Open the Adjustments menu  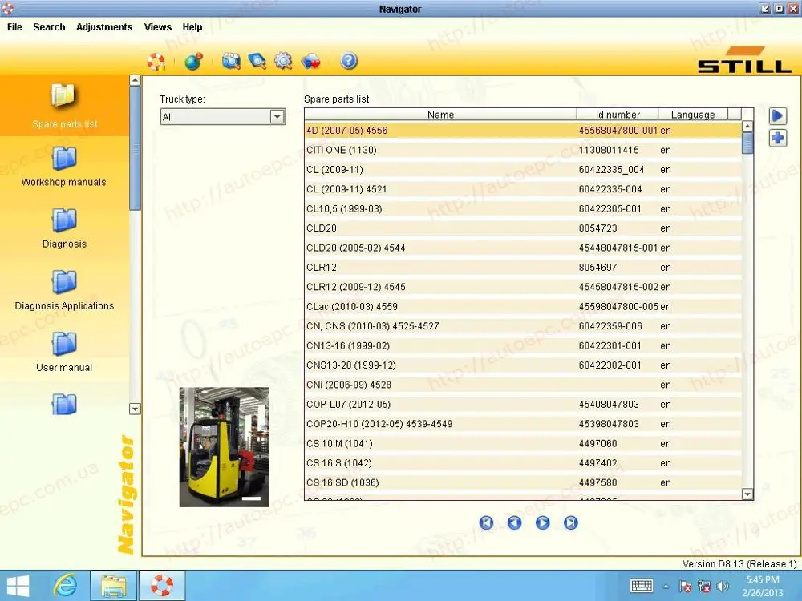click(104, 27)
